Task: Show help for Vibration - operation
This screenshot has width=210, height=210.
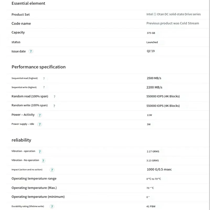Action: 40,151
